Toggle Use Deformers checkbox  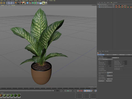(x=123, y=69)
